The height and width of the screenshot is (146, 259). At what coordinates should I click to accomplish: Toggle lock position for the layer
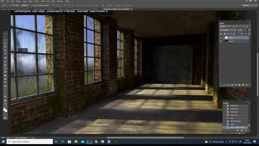click(x=231, y=34)
